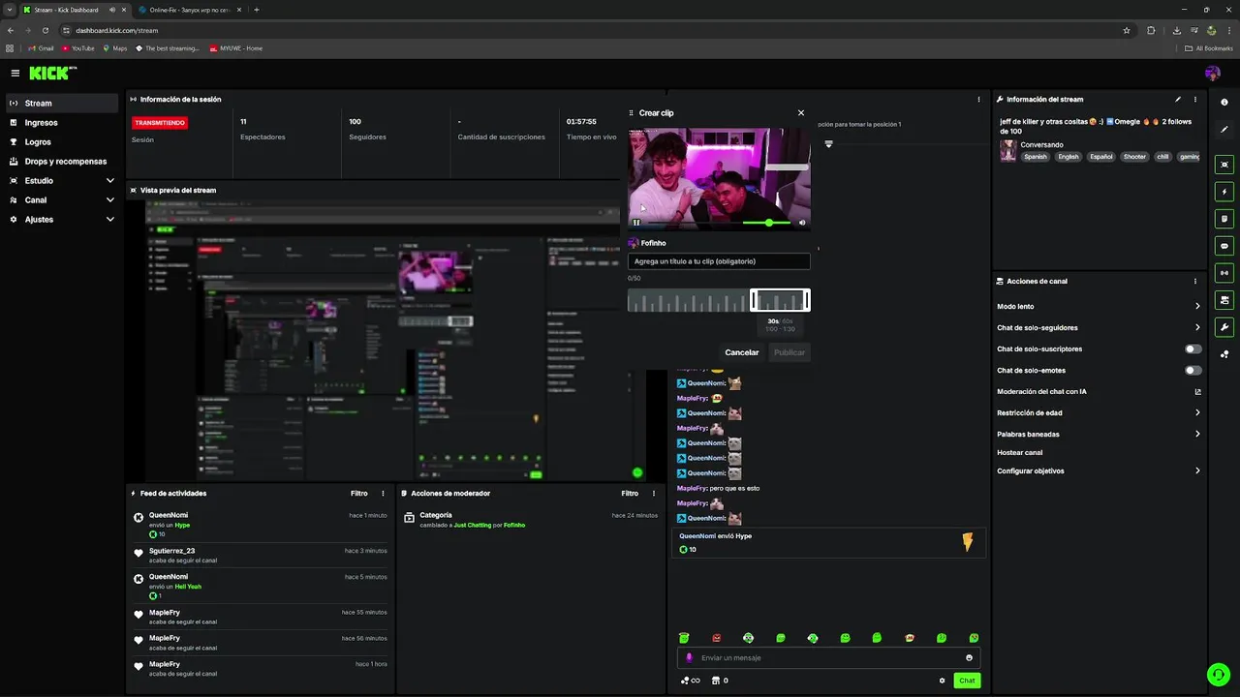Click the Publicar button
This screenshot has width=1240, height=697.
790,352
